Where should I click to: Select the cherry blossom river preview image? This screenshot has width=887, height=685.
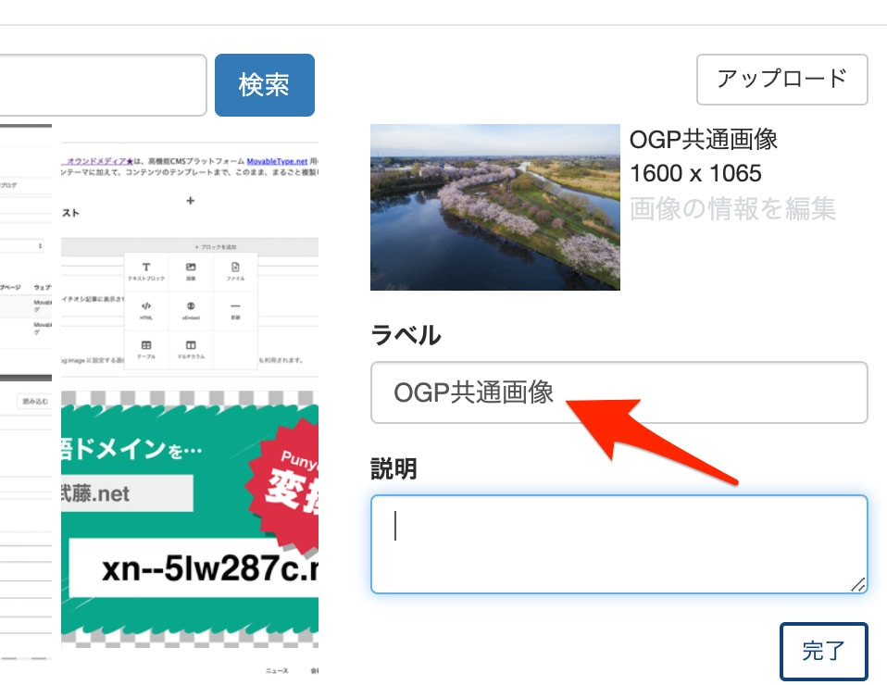coord(495,207)
